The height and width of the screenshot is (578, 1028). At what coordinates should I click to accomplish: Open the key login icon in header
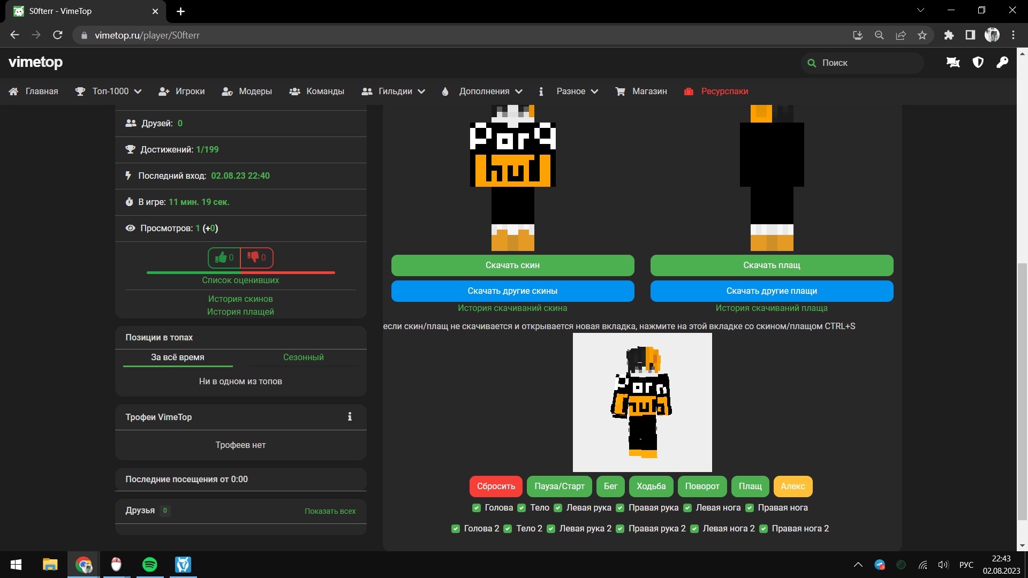coord(1002,63)
